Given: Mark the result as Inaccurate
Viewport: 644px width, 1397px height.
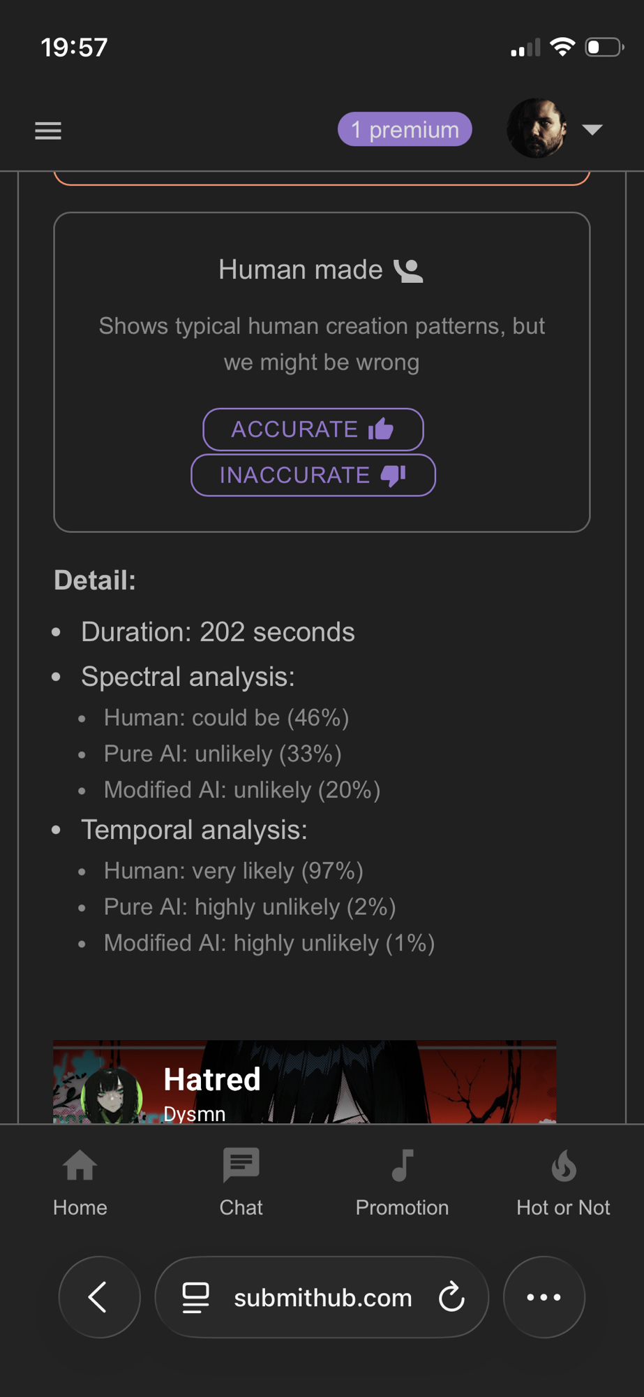Looking at the screenshot, I should click(313, 475).
